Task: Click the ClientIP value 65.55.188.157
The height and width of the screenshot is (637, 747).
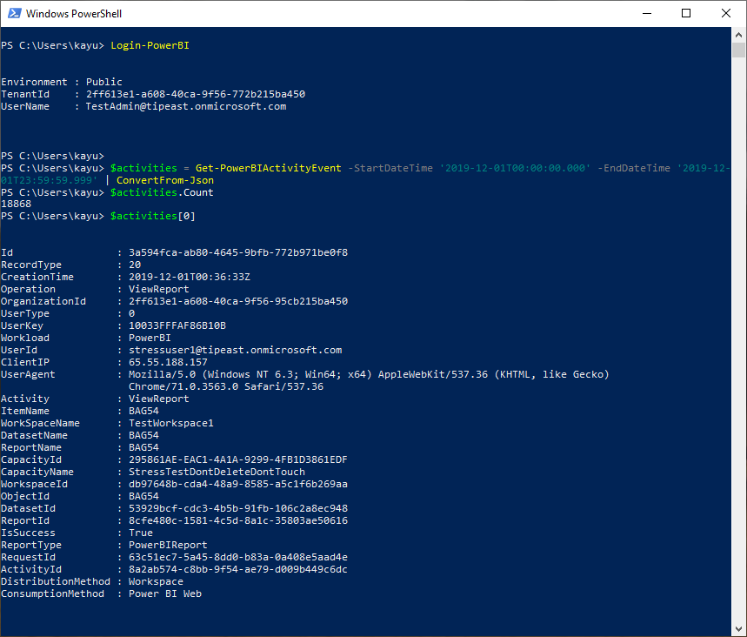Action: (x=168, y=362)
